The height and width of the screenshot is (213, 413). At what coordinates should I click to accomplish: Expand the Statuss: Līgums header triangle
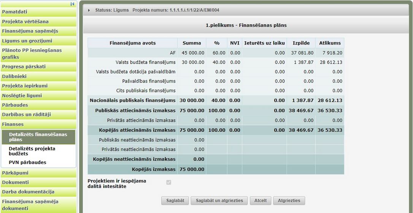89,10
